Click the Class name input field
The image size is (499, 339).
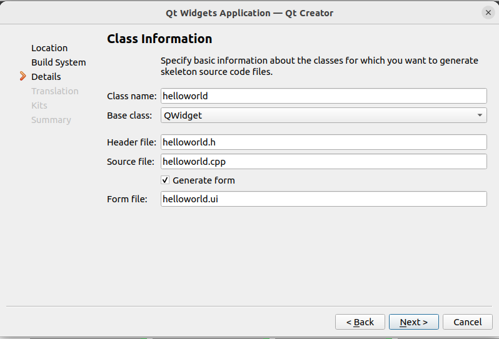324,96
